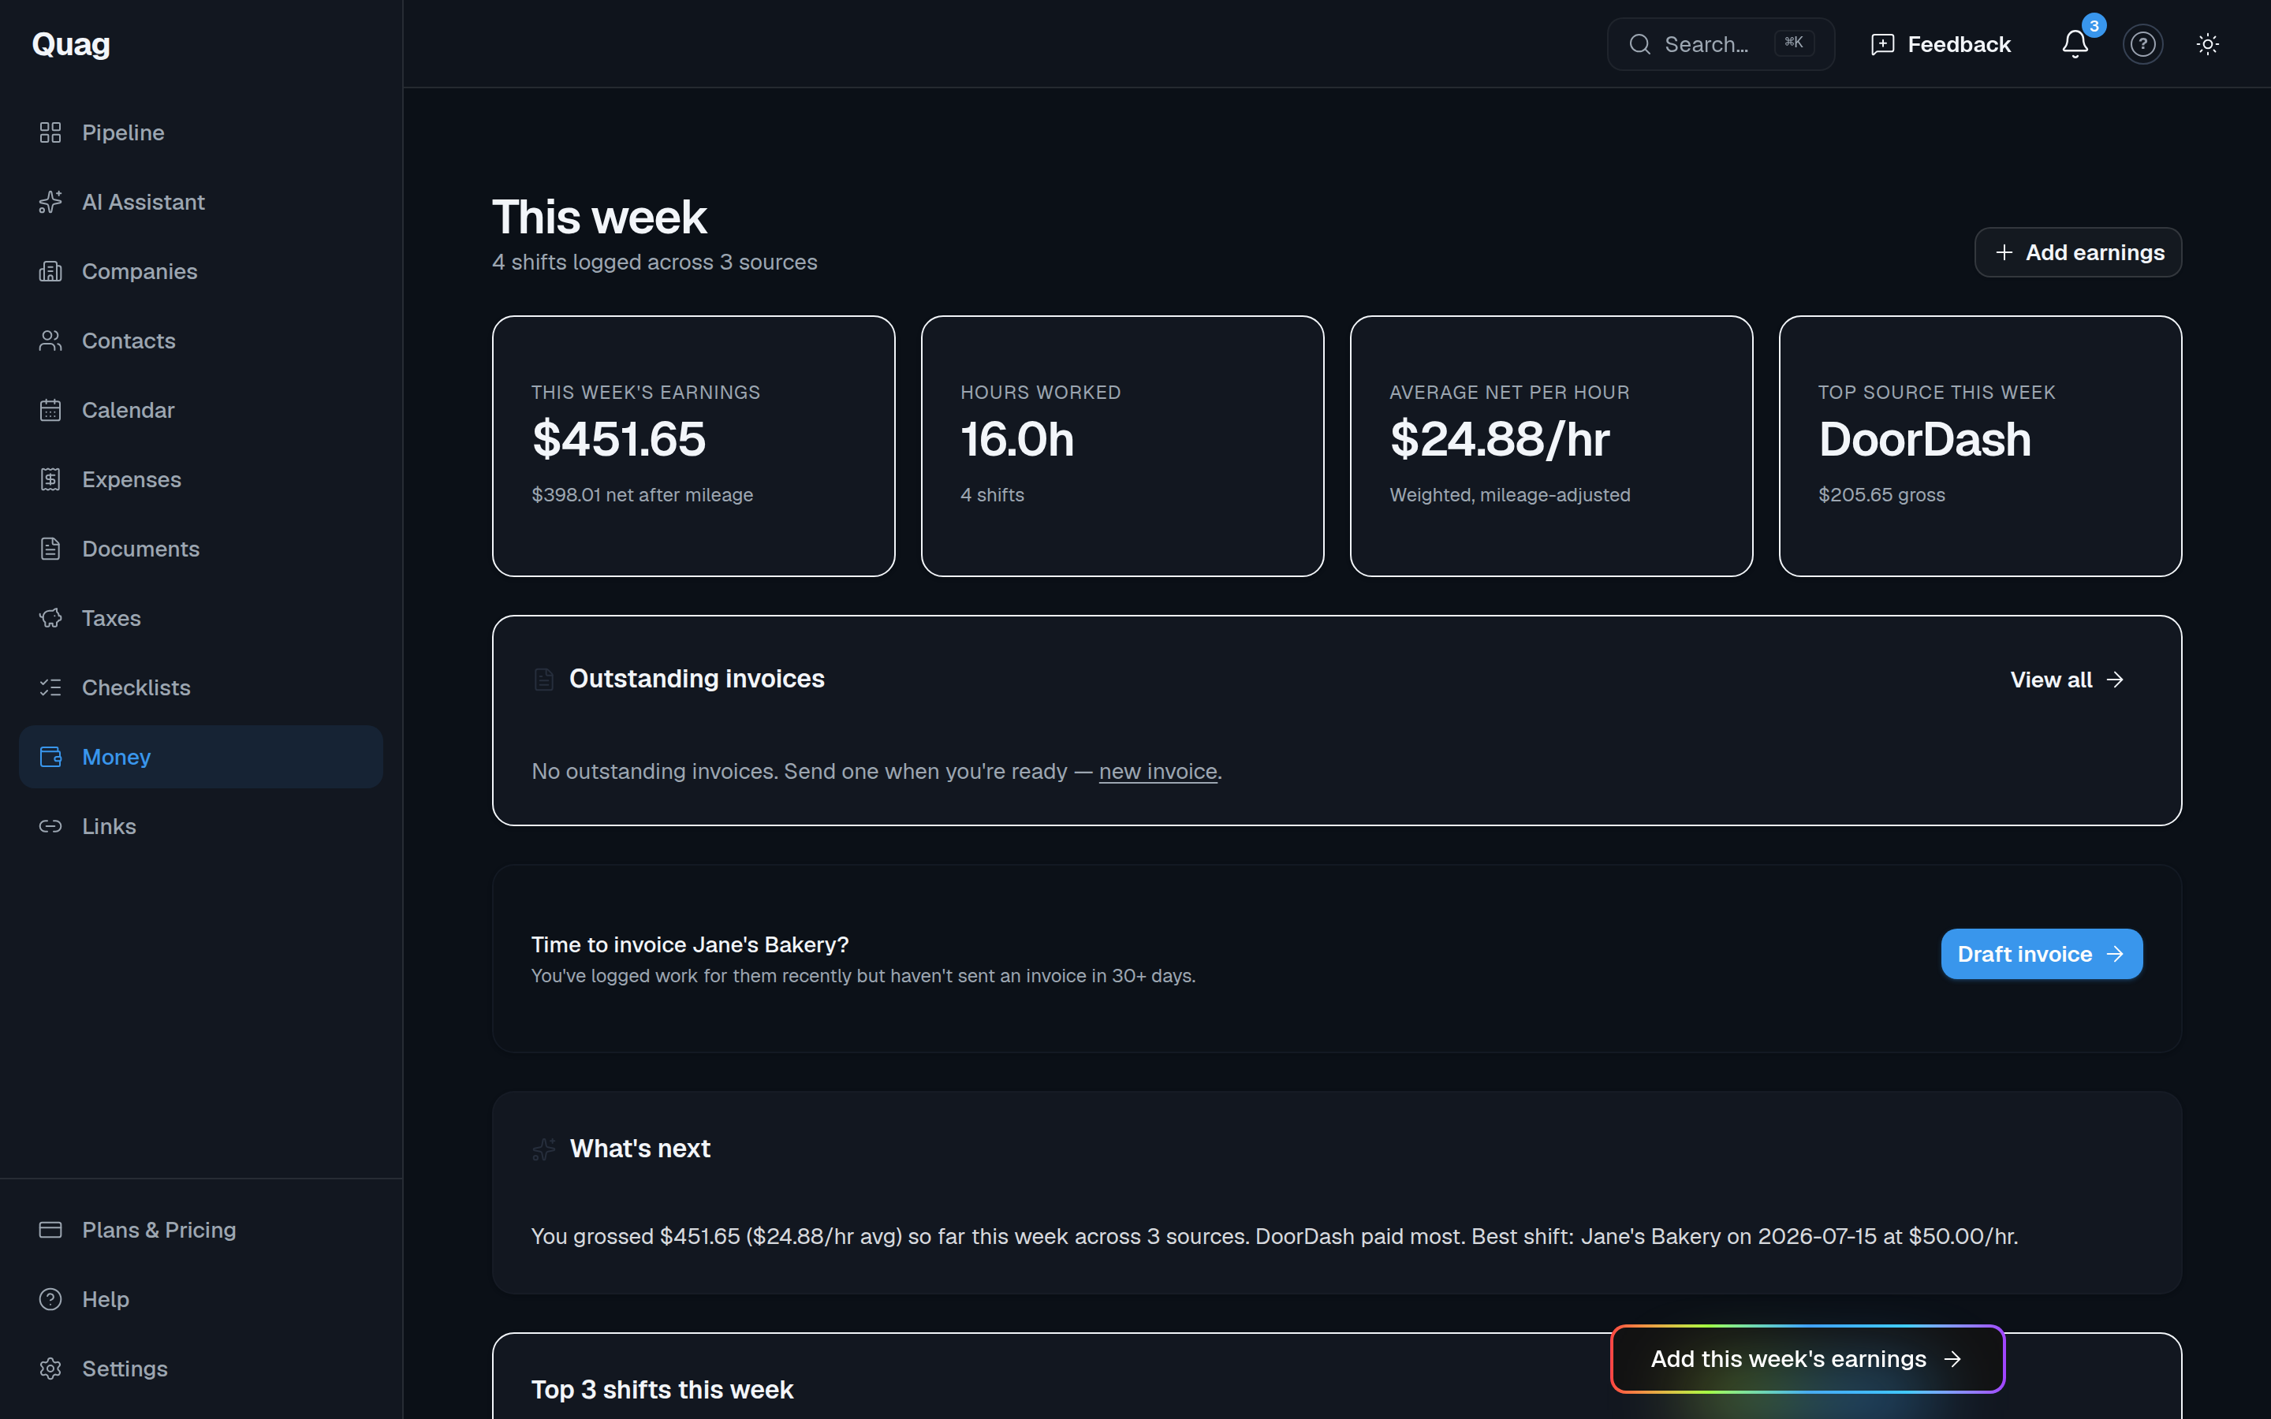Click the Pipeline grid icon in sidebar
The height and width of the screenshot is (1419, 2271).
click(50, 132)
